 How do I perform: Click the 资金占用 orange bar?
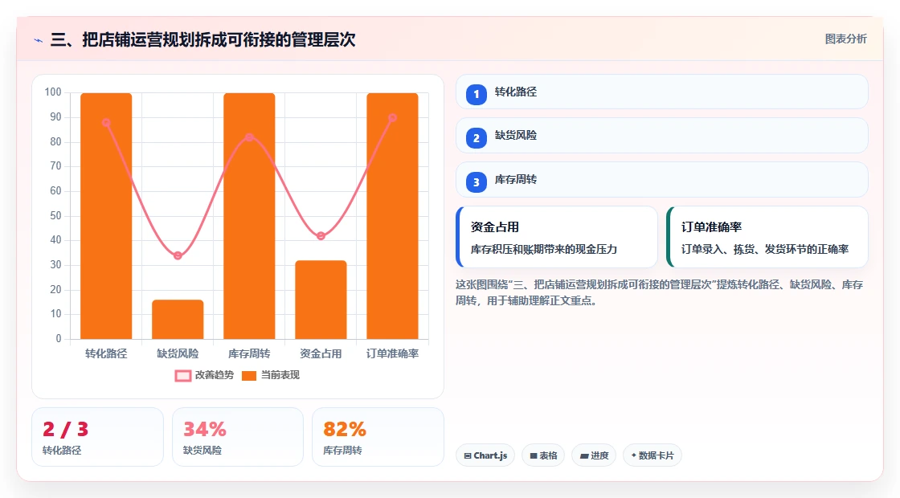tap(321, 300)
